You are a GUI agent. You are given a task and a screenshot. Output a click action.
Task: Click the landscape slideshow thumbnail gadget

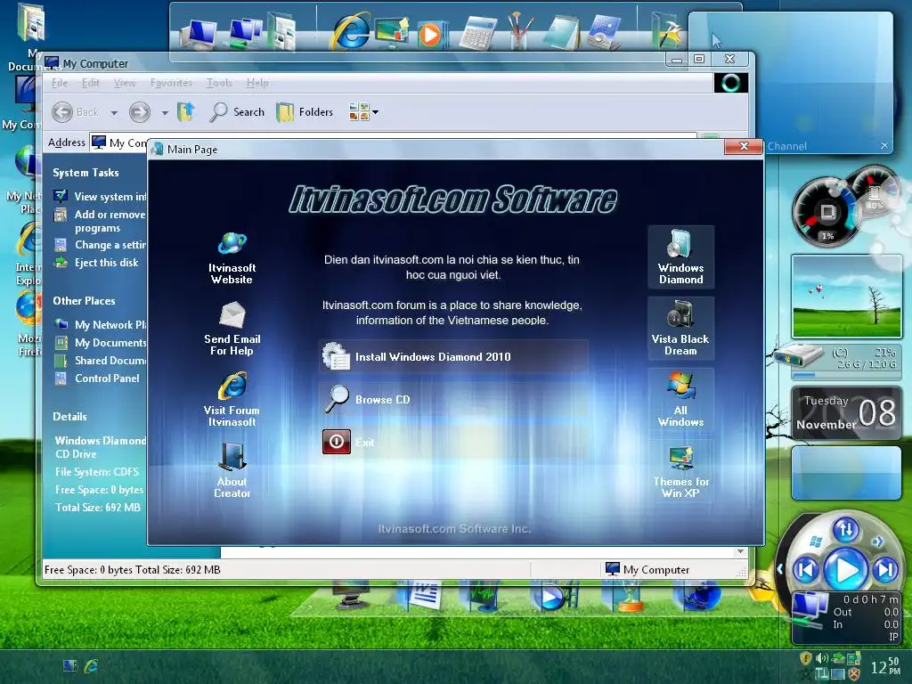(846, 297)
